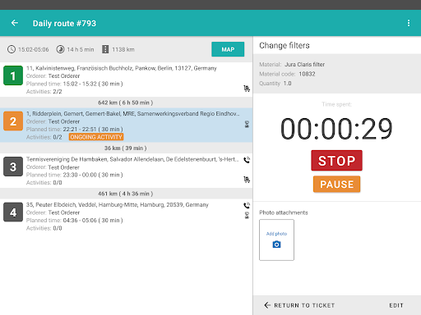The height and width of the screenshot is (315, 421).
Task: Select stop 2 Ridderplein Gemert
Action: pos(126,125)
